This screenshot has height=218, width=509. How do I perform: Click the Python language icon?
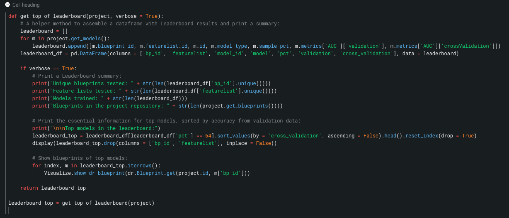(x=7, y=5)
